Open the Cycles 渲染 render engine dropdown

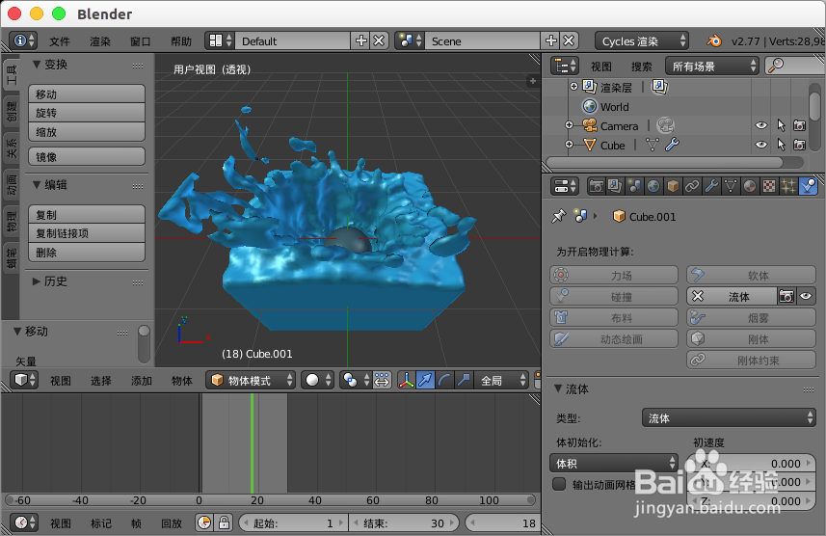point(642,41)
